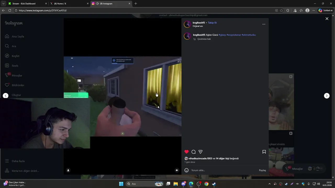The image size is (335, 188).
Task: Open Windows Start menu
Action: (x=121, y=184)
